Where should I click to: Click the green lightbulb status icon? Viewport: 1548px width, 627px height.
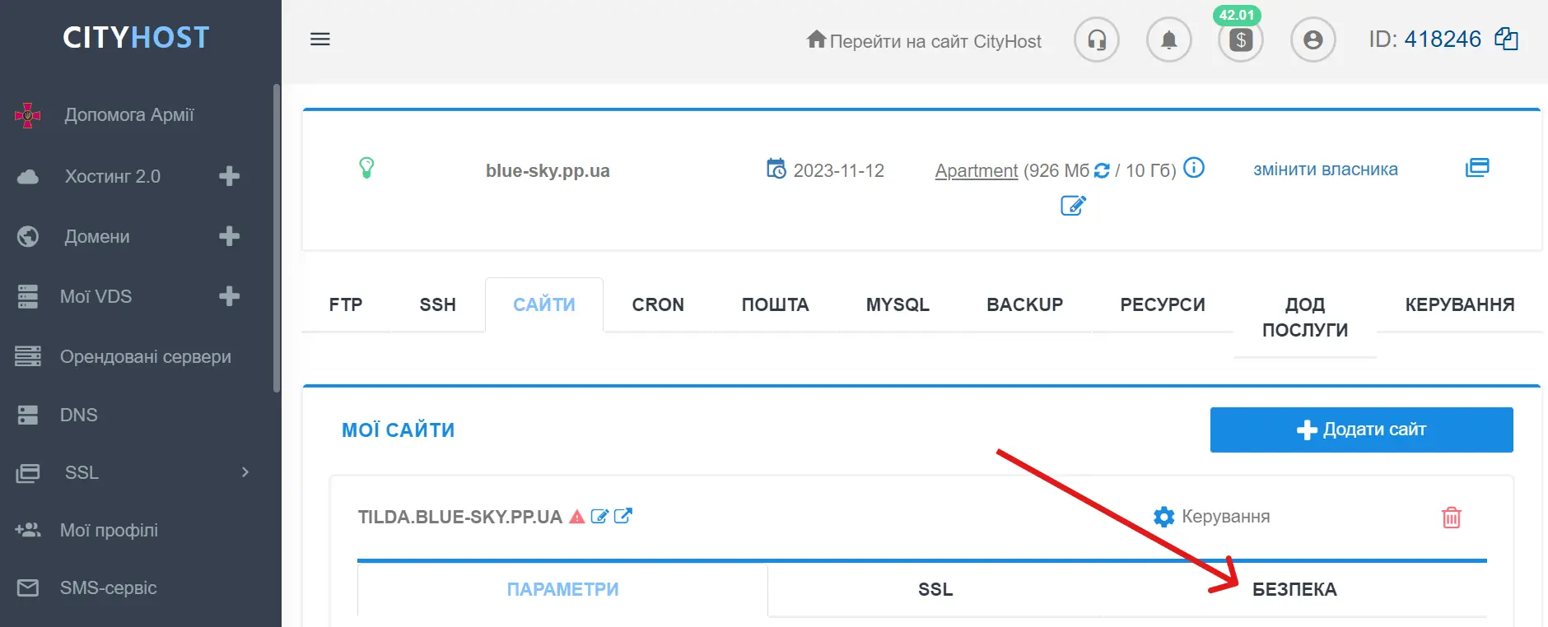[366, 169]
